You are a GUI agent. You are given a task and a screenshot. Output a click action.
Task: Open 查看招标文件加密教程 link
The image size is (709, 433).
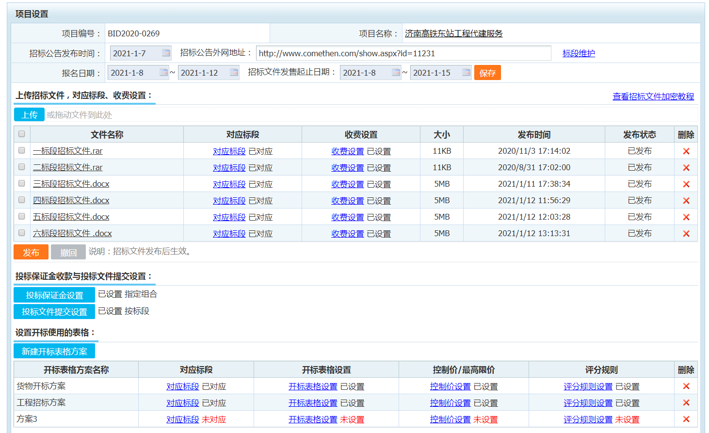pyautogui.click(x=653, y=96)
